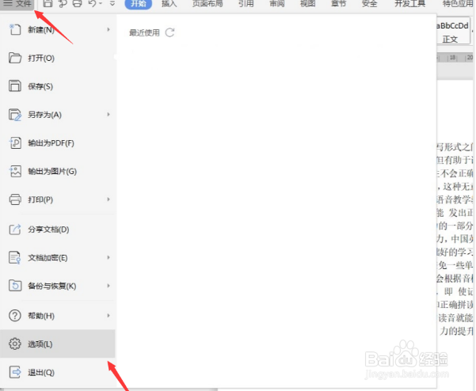Switch to the 页面布局 ribbon tab
The width and height of the screenshot is (476, 391).
(x=208, y=4)
